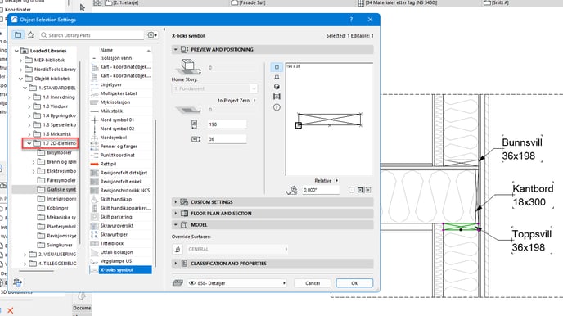Collapse the 1.7 2D-Elementer folder
This screenshot has width=563, height=316.
tap(29, 143)
